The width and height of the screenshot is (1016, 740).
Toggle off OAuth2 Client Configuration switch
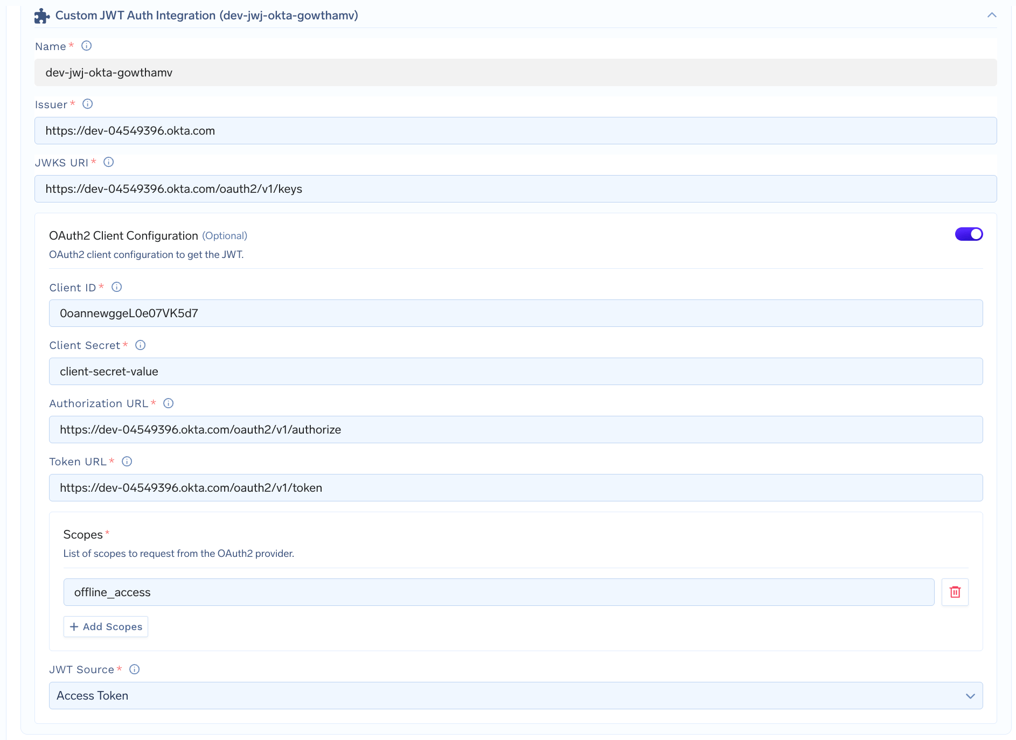[x=969, y=234]
